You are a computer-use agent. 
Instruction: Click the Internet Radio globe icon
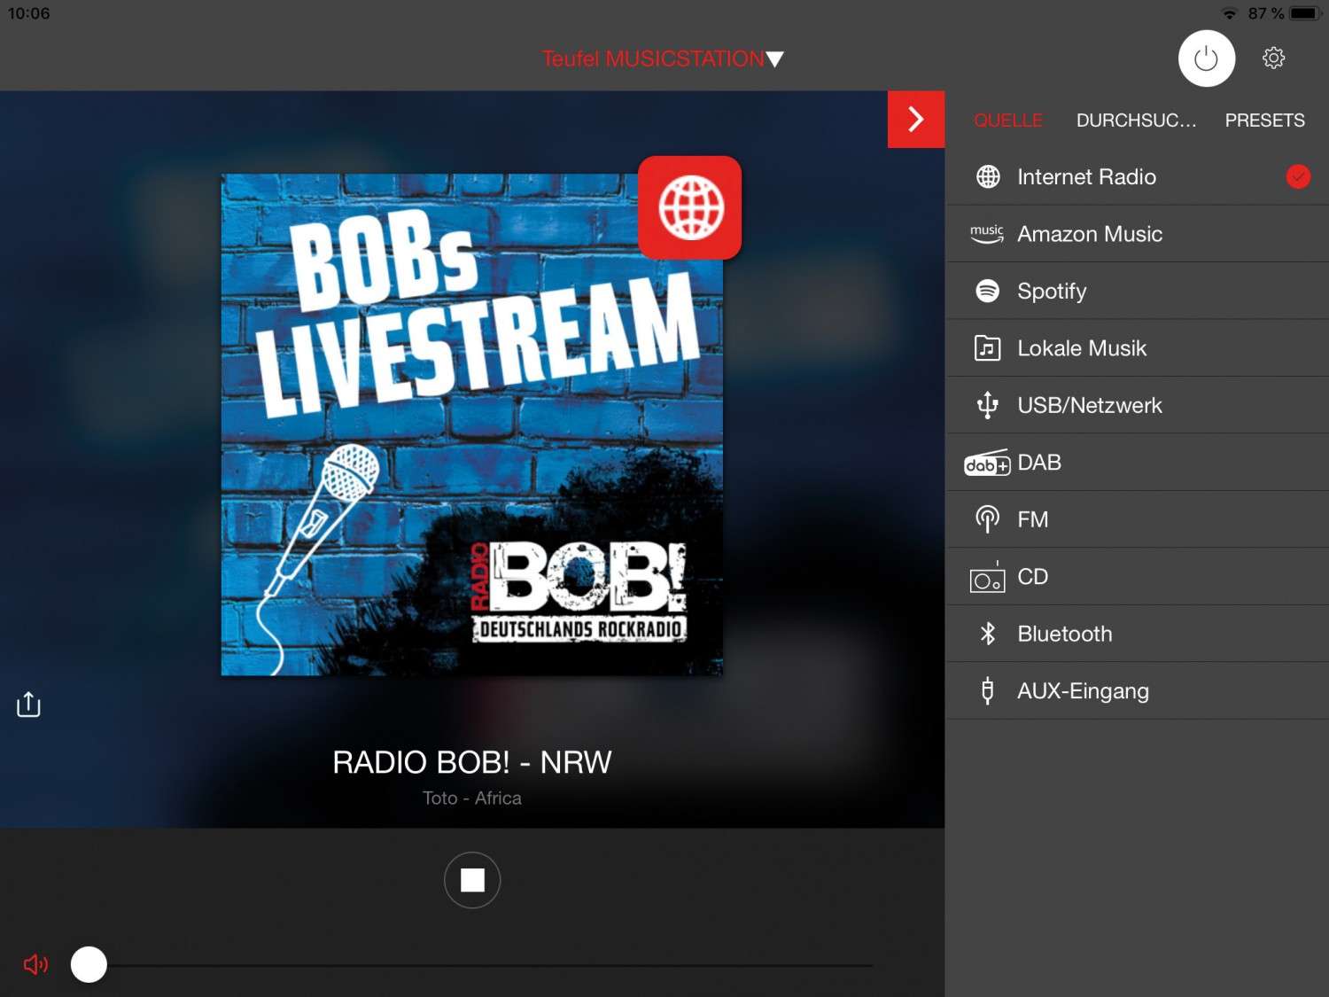point(988,177)
